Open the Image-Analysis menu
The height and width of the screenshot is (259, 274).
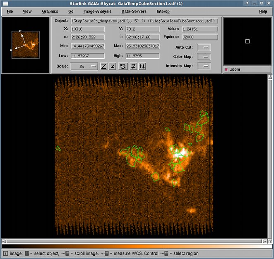pos(97,11)
